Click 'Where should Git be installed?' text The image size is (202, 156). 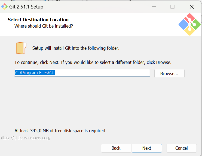point(44,26)
